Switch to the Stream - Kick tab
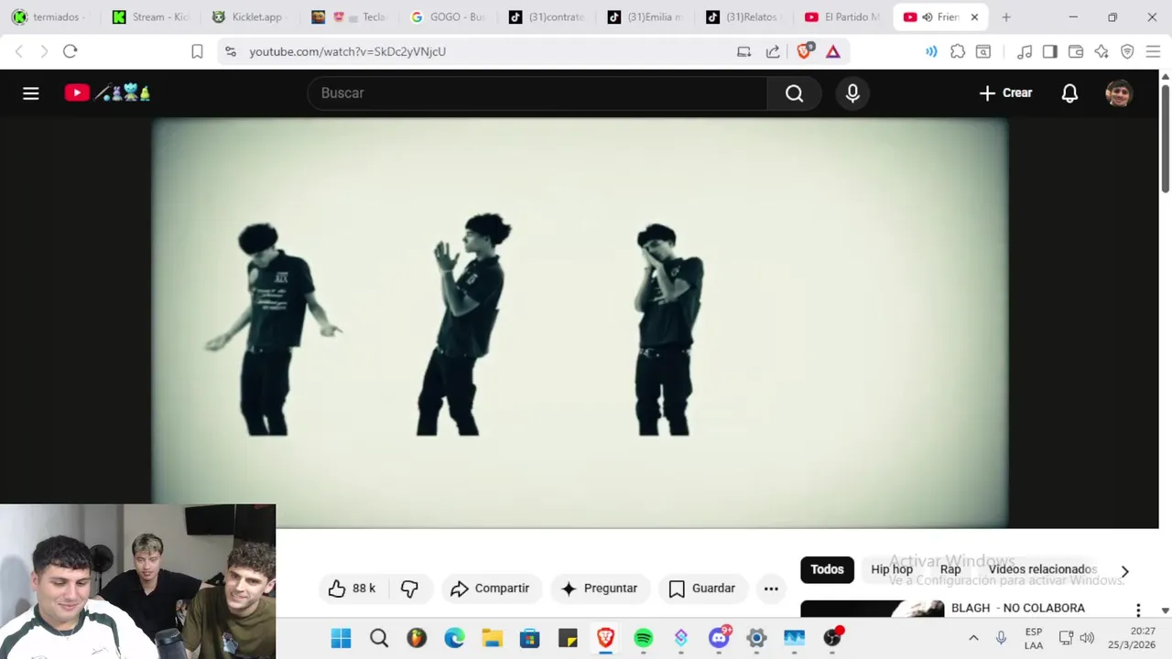1172x659 pixels. tap(151, 17)
